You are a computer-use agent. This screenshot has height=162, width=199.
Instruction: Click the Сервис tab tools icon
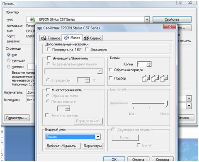click(86, 38)
